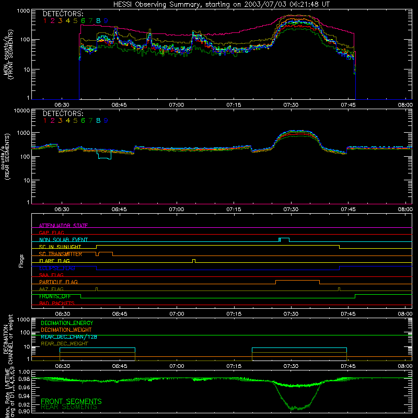Click the 07:15 tick label under the flags plot
The width and height of the screenshot is (418, 418).
[234, 314]
